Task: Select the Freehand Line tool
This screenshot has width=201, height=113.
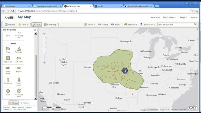Action: coord(19,35)
